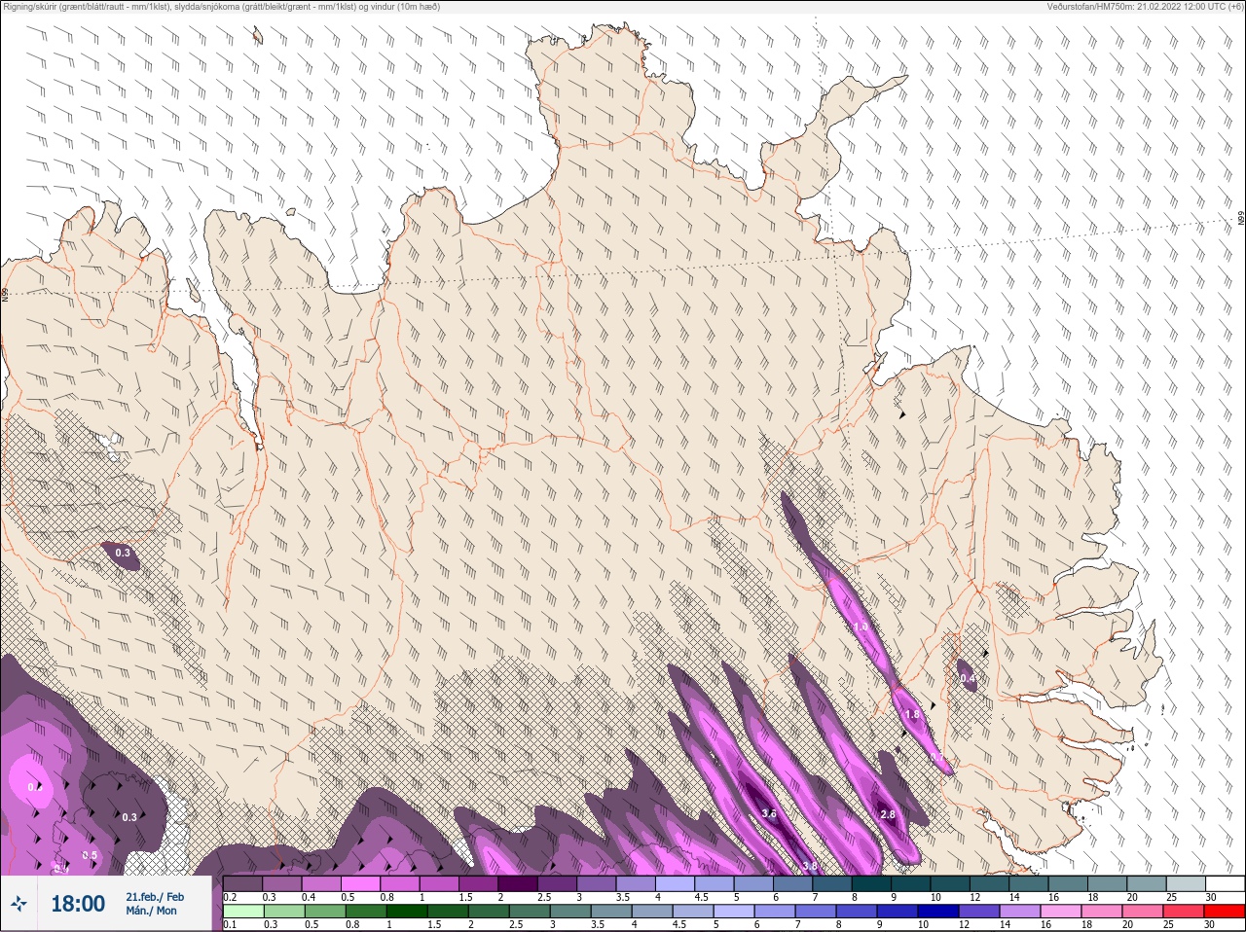The image size is (1246, 932).
Task: Select the 'Mán./ Mon' weekday label
Action: coord(152,911)
